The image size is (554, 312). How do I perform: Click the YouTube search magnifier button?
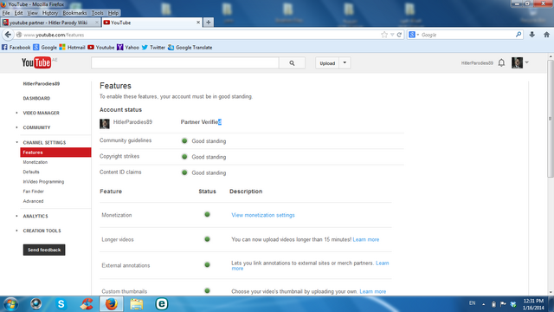[x=292, y=63]
